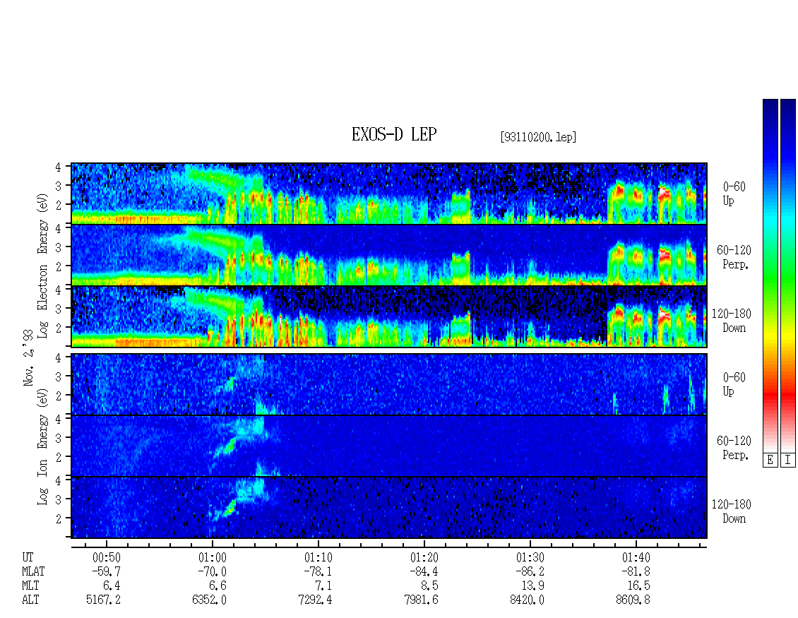
Task: Select the electron color scale bar
Action: click(x=770, y=275)
